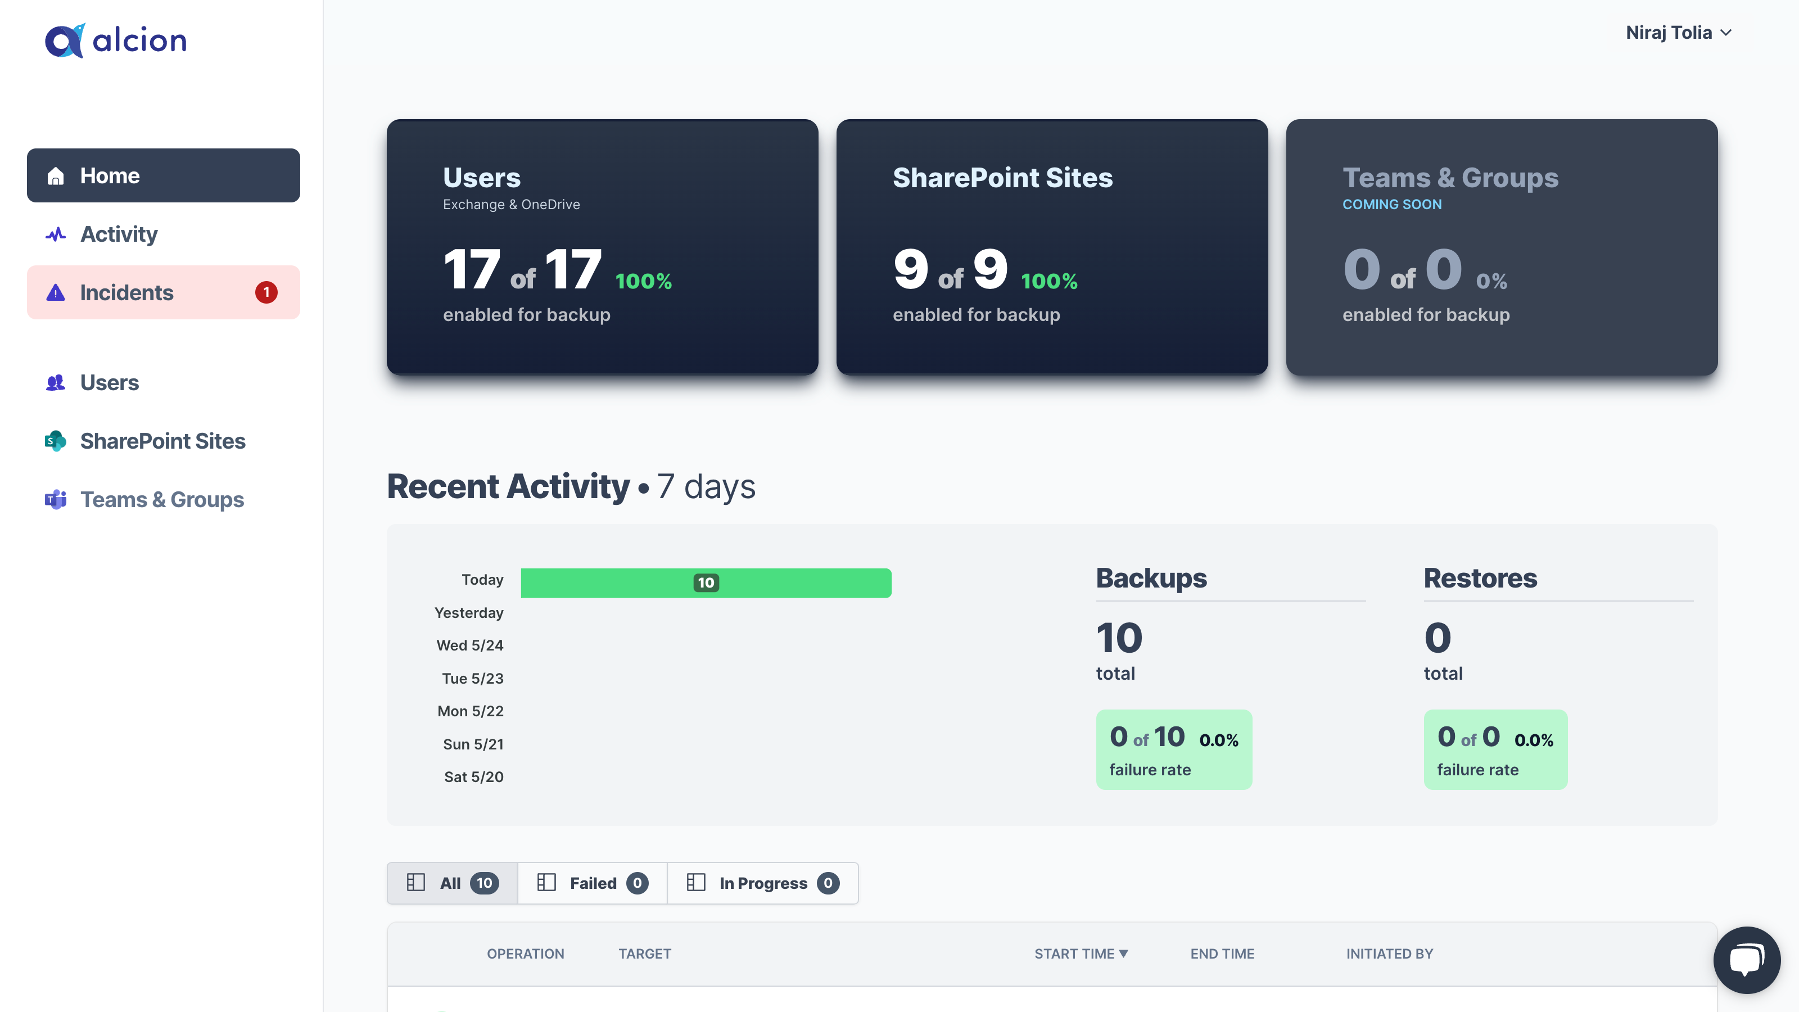The width and height of the screenshot is (1799, 1012).
Task: Click the table icon in the All tab
Action: [415, 883]
